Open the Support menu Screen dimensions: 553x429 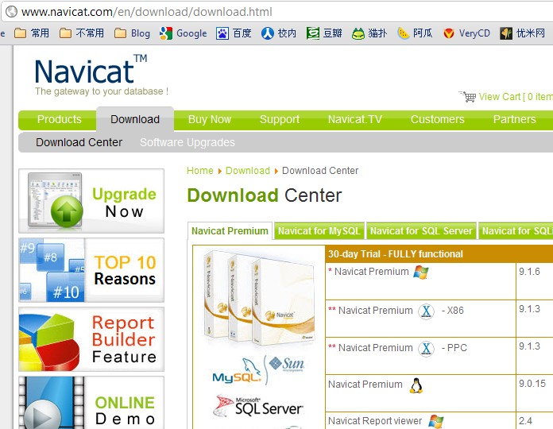280,119
